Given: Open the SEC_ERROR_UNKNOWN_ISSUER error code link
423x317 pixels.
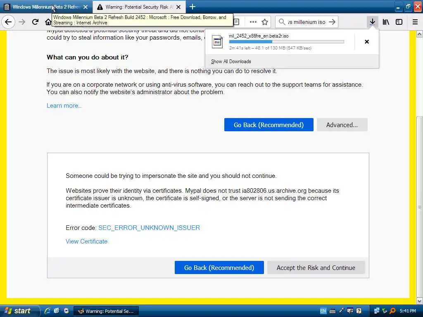Looking at the screenshot, I should (x=149, y=228).
